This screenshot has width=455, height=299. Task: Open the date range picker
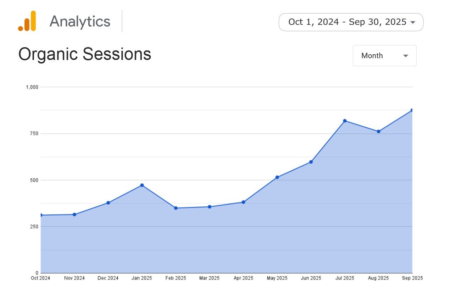click(x=347, y=22)
